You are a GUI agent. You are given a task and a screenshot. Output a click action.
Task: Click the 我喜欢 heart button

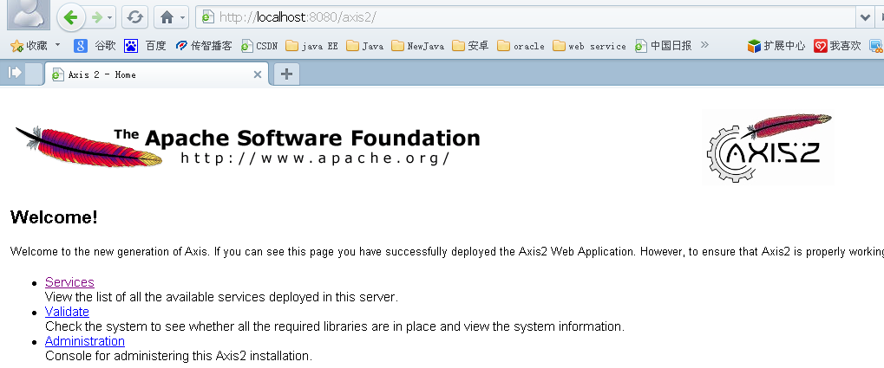(837, 46)
